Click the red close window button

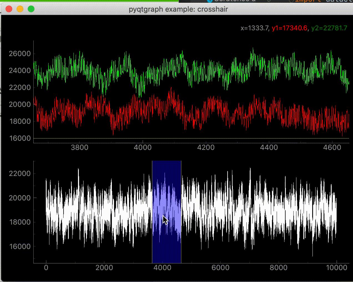[9, 9]
